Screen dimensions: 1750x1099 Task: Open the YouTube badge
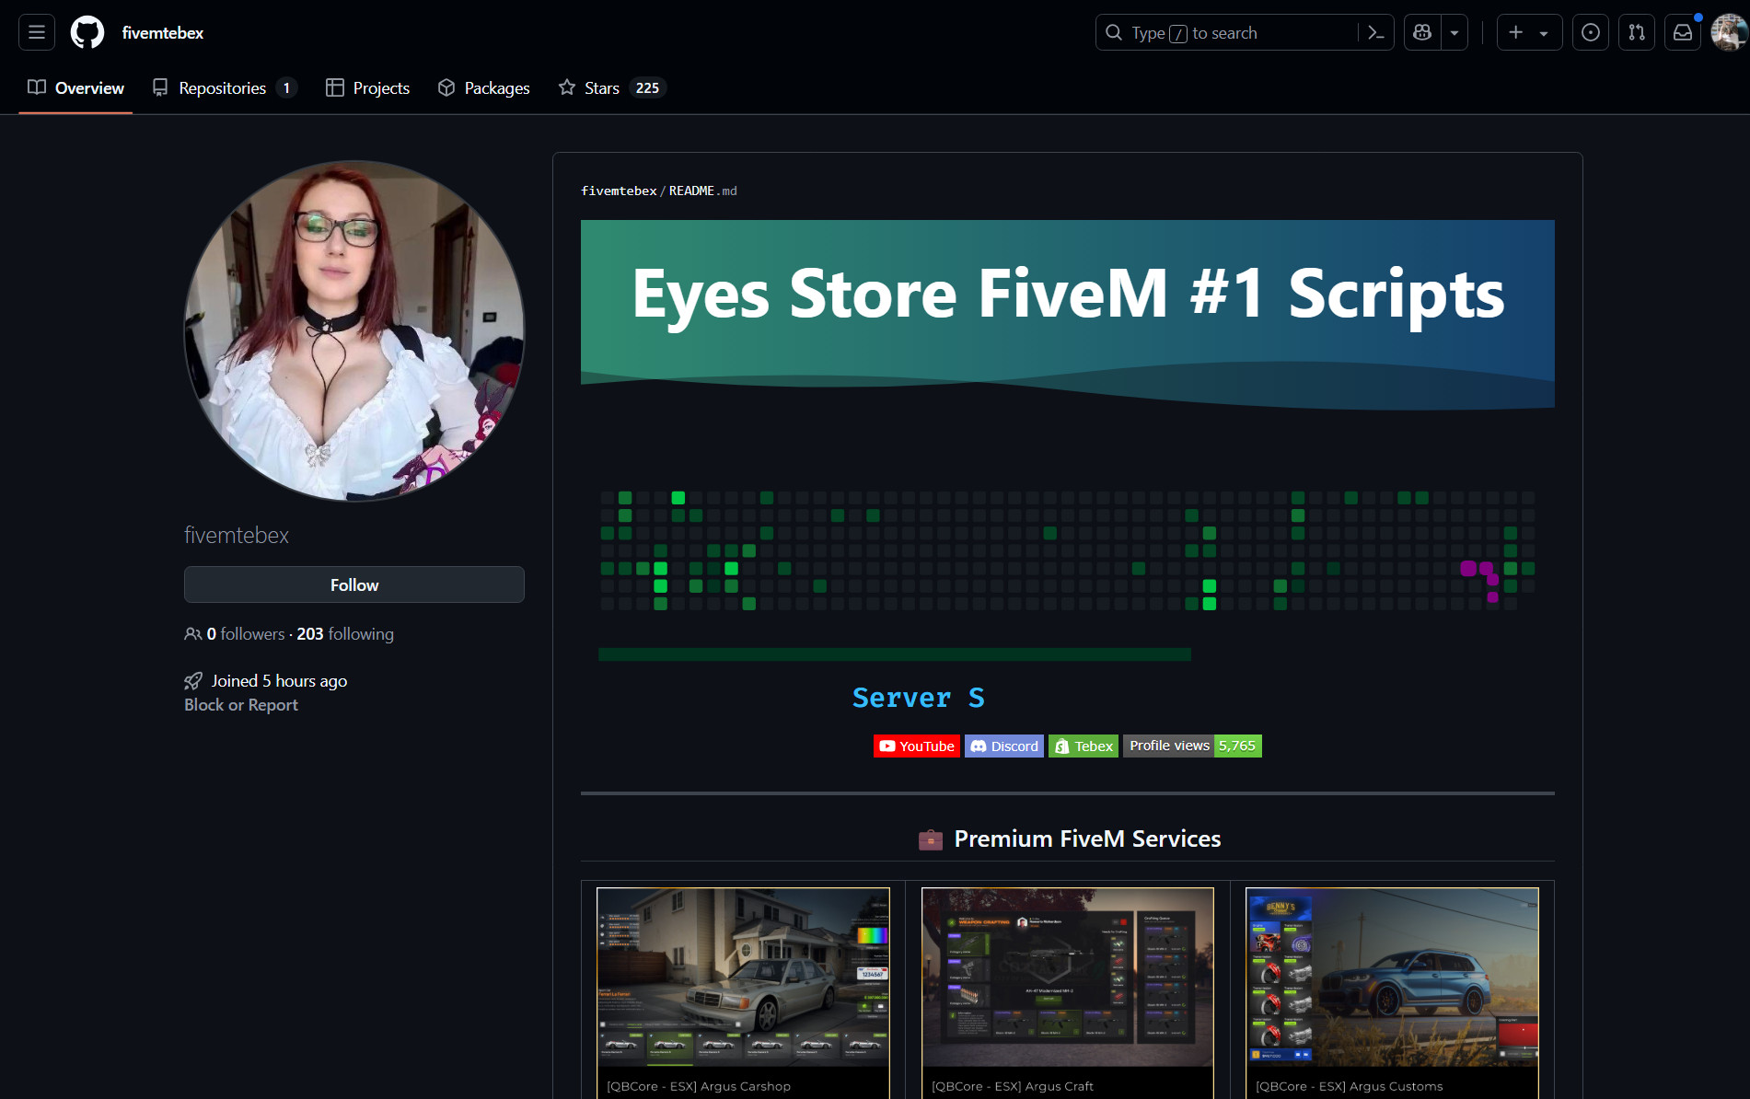(917, 746)
